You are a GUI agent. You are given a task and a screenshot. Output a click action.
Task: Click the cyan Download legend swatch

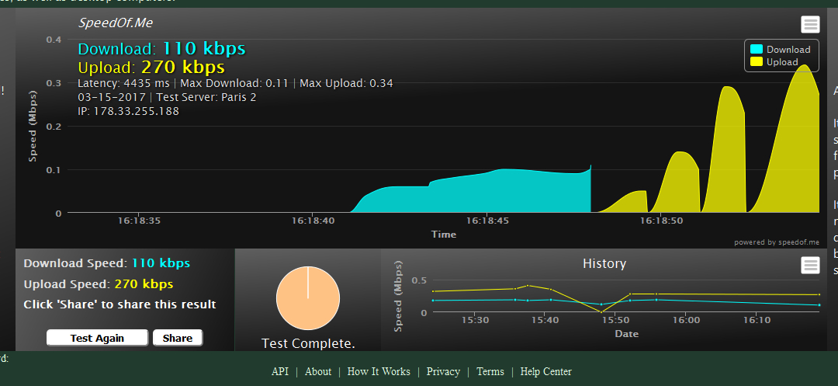tap(757, 49)
